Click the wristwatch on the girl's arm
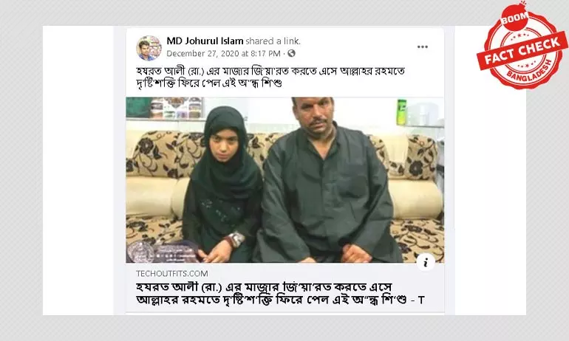 click(236, 239)
